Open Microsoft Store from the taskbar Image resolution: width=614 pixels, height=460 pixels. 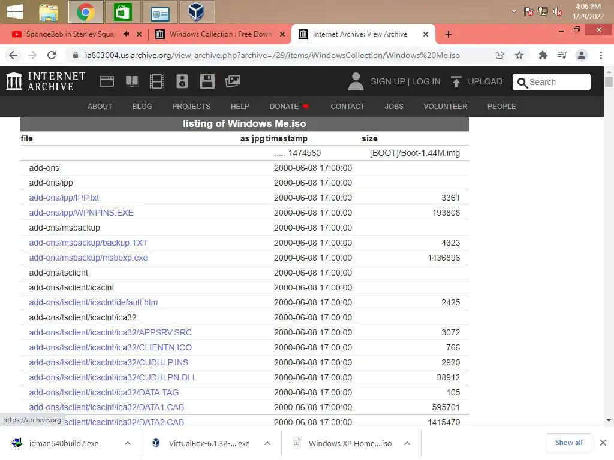pos(122,12)
